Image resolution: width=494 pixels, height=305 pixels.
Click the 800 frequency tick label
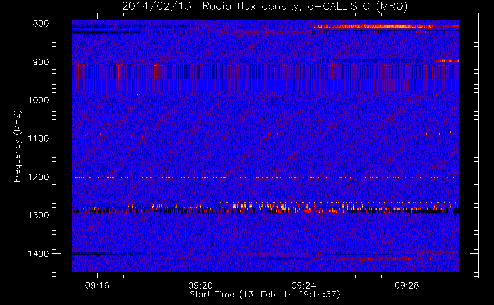tap(41, 24)
